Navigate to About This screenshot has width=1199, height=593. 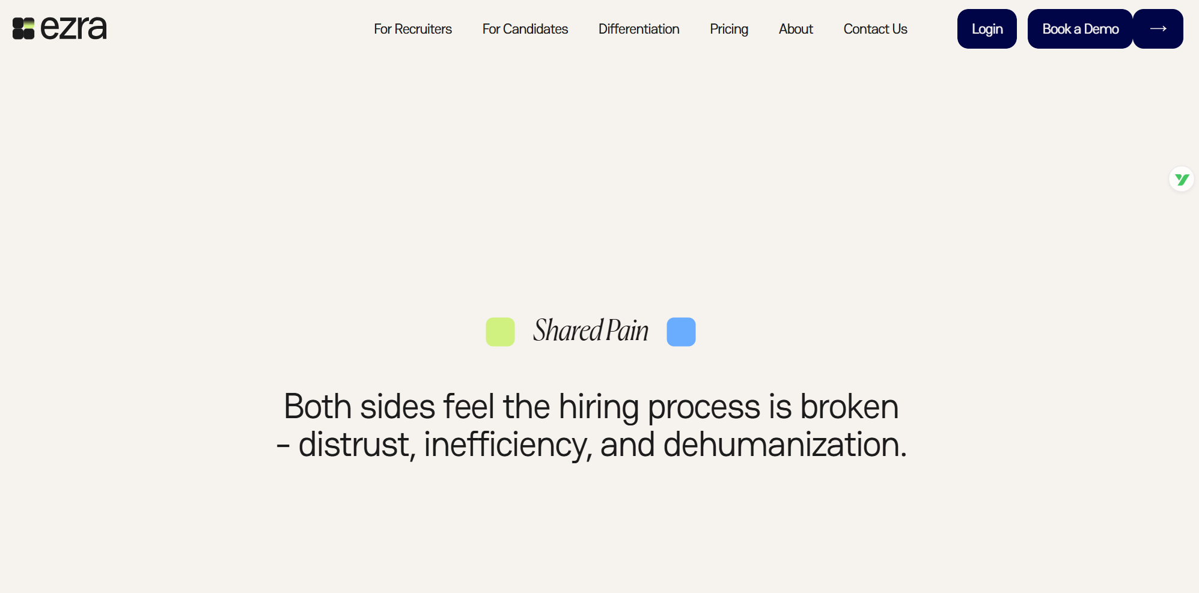click(796, 29)
